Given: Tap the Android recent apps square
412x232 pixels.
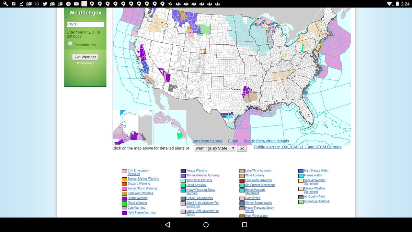Looking at the screenshot, I should click(x=244, y=225).
